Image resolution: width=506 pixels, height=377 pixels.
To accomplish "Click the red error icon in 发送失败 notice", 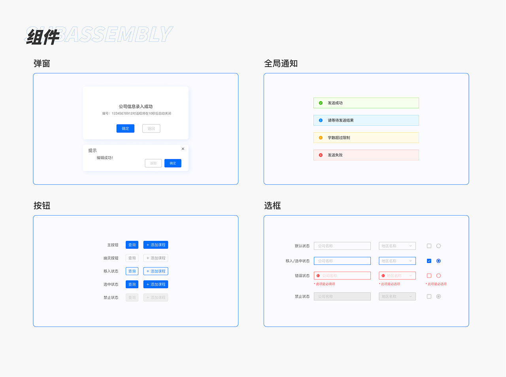I will [321, 155].
